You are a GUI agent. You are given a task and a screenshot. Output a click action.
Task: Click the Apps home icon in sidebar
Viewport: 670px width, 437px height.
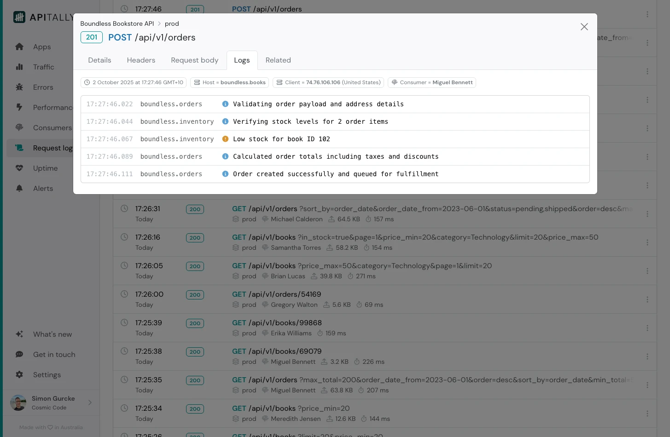[x=19, y=46]
